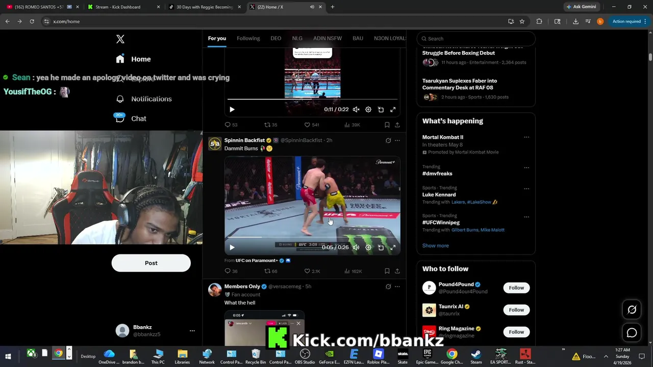653x367 pixels.
Task: Follow the Taunrix AI account
Action: click(516, 310)
